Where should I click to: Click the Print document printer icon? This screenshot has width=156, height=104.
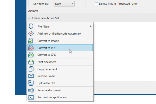point(31,62)
